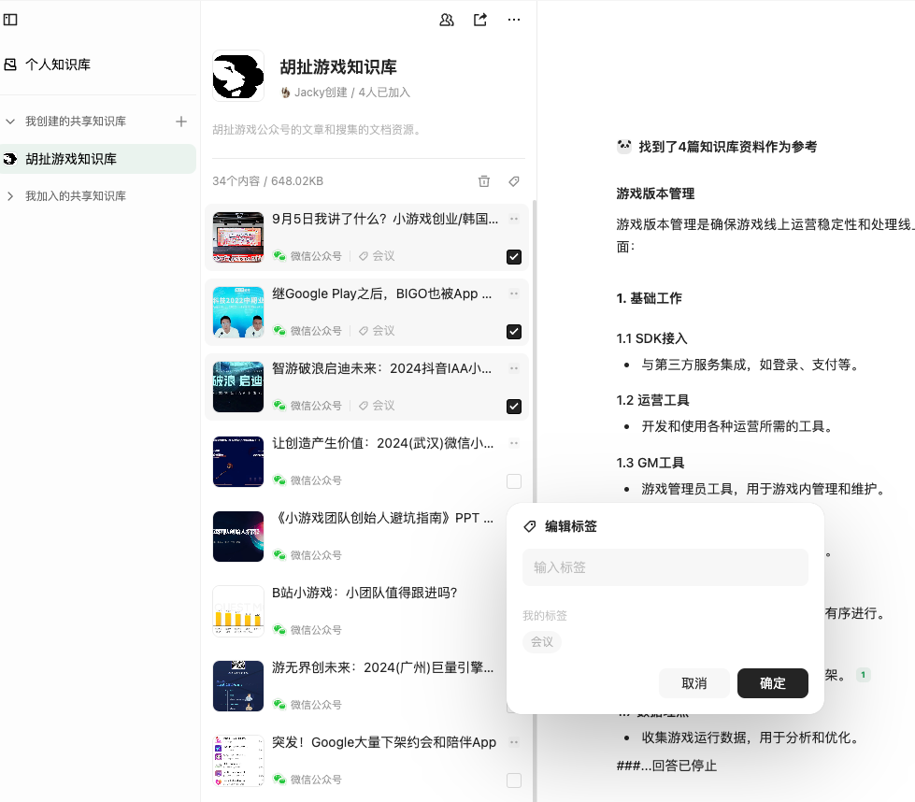This screenshot has width=915, height=802.
Task: Click the content list scrollbar
Action: click(534, 501)
